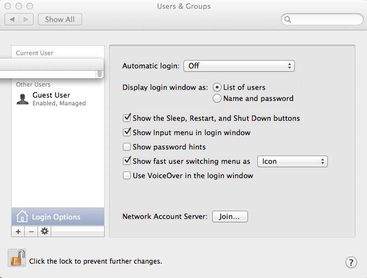Open the Automatic login dropdown
Viewport: 367px width, 278px height.
(x=239, y=66)
